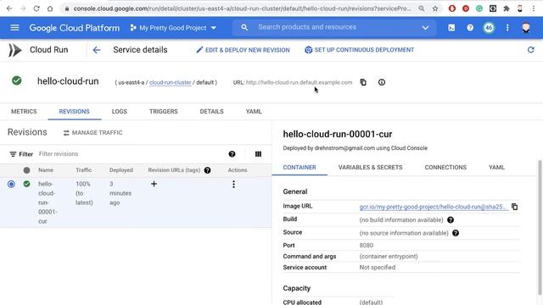Open the gcr.io Image URL link
543x305 pixels.
tap(434, 207)
